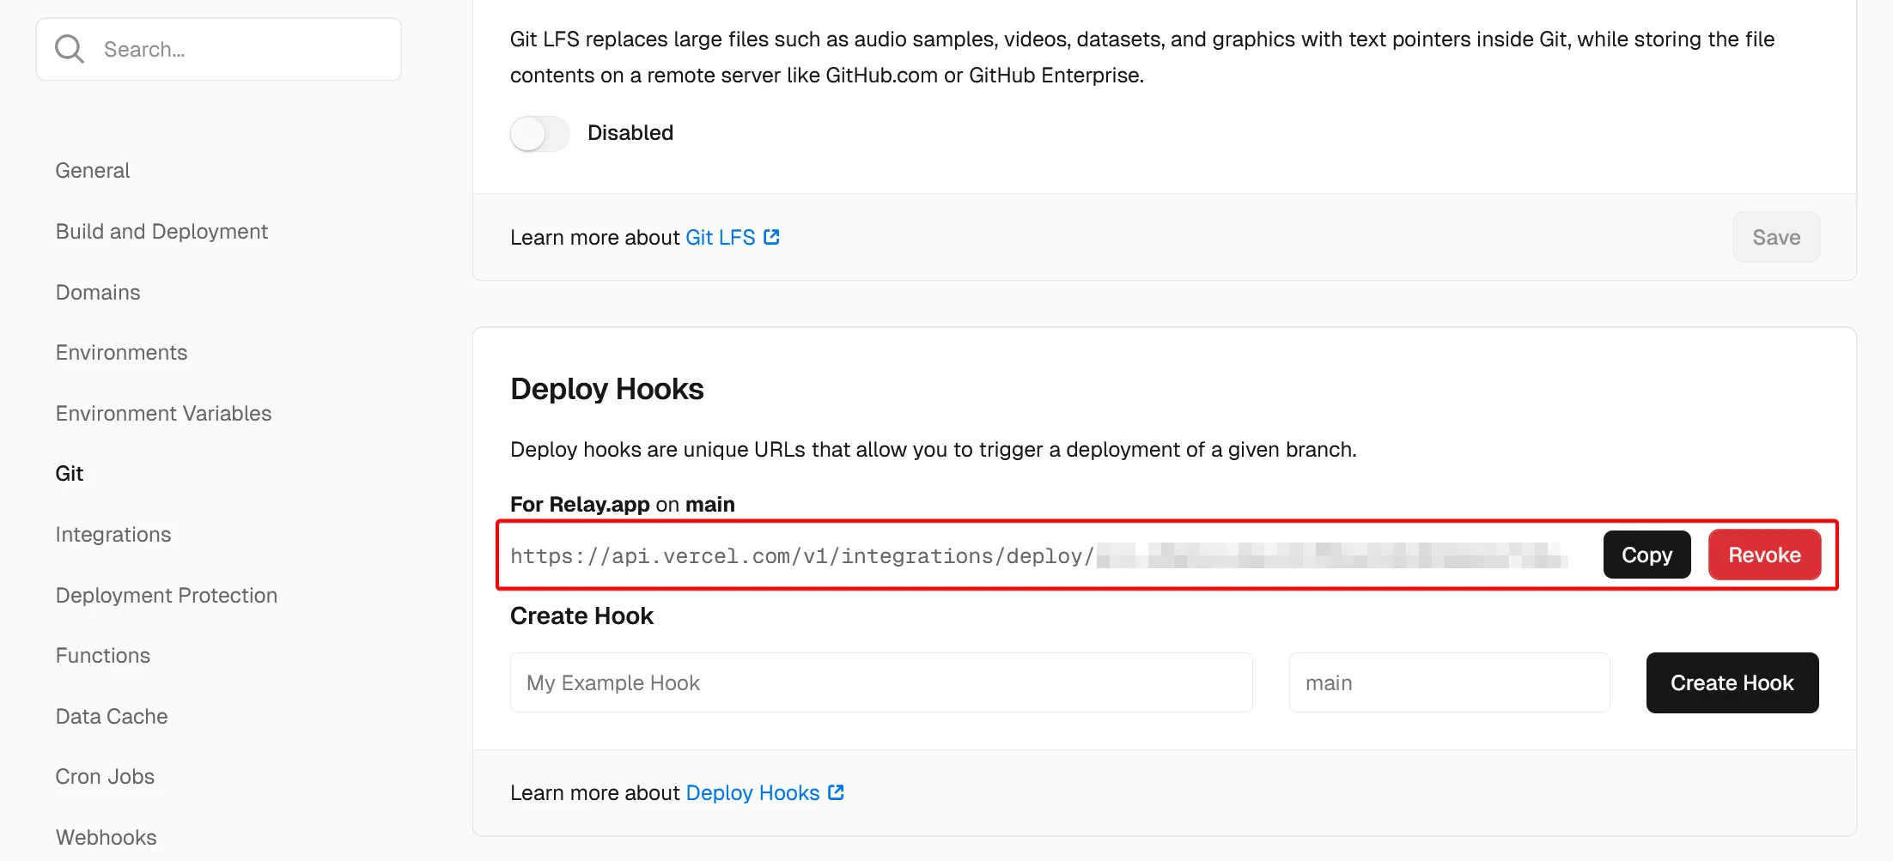Click the Save button for Git LFS
The height and width of the screenshot is (861, 1893).
pos(1776,237)
